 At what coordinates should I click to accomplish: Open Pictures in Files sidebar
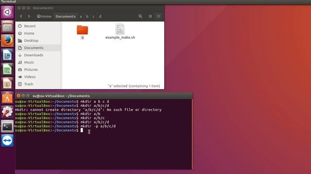point(38,70)
